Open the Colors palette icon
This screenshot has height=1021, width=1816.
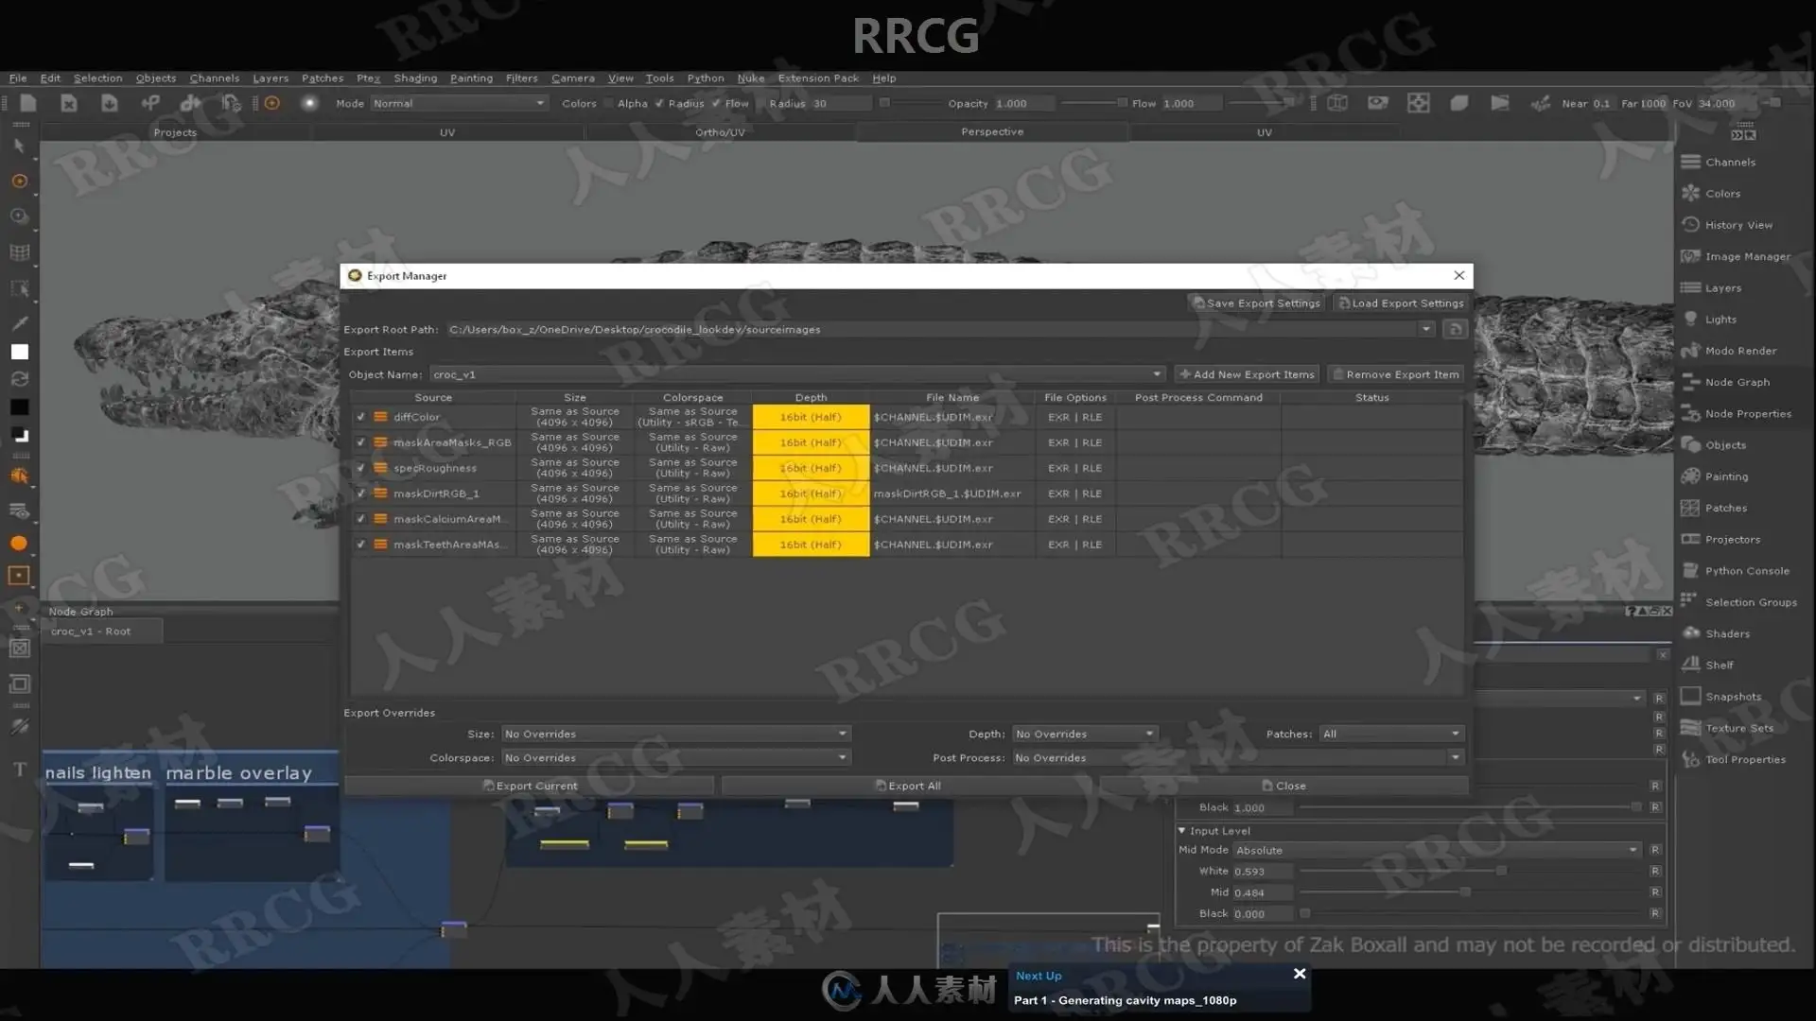[1691, 193]
